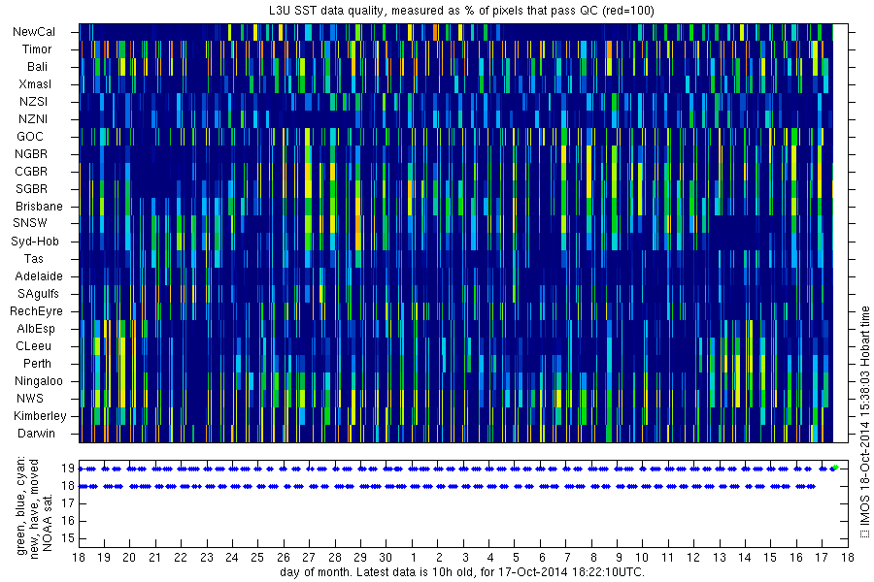
Task: Click the NOAA sat. axis label
Action: pyautogui.click(x=48, y=521)
